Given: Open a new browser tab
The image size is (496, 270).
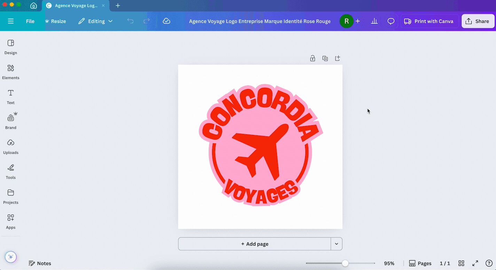Looking at the screenshot, I should [x=118, y=6].
